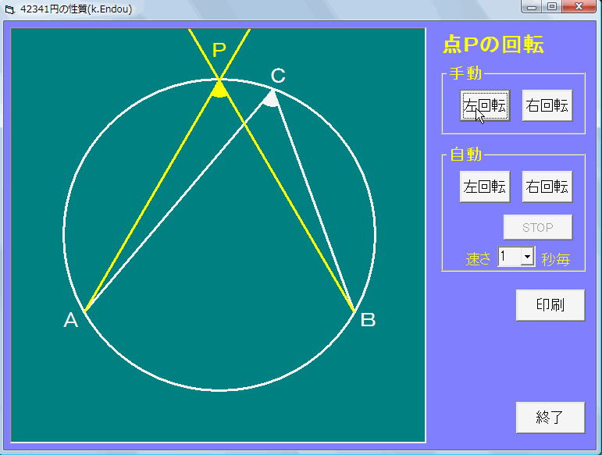Start automatic 左回転 in 自動 group
Screen dimensions: 602x455
tap(485, 187)
